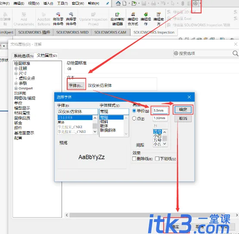Select 网格线/捕捉 in the options tree
Image resolution: width=239 pixels, height=234 pixels.
[x=25, y=98]
